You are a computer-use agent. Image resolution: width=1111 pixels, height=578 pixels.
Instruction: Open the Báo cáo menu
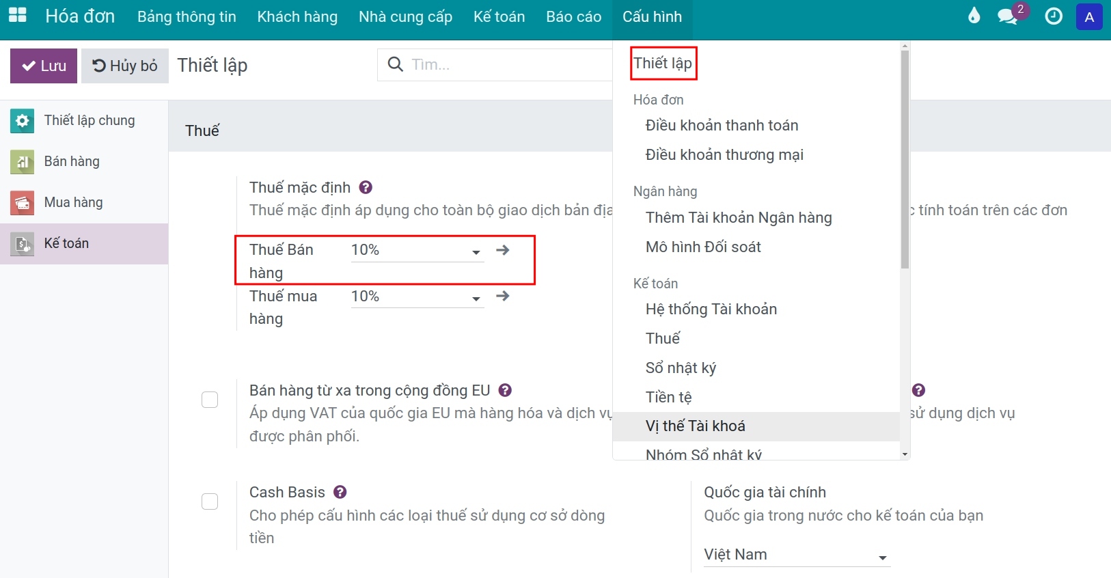click(573, 16)
